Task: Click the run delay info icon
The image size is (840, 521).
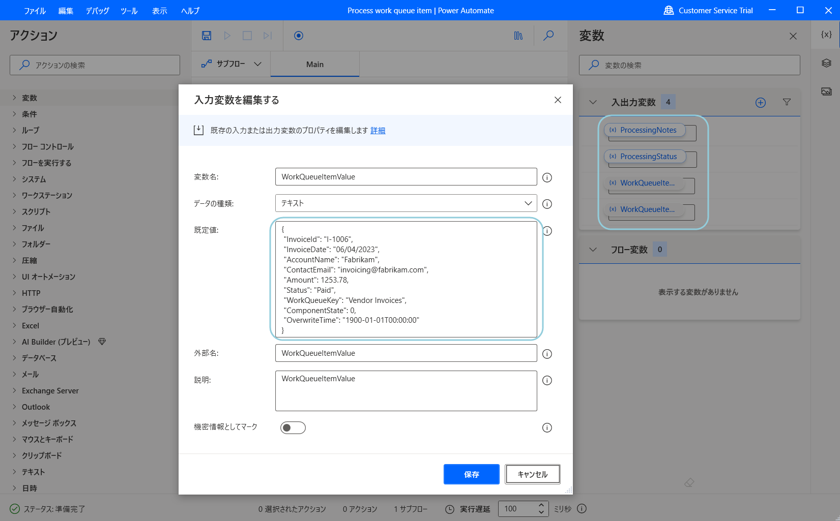Action: (582, 508)
